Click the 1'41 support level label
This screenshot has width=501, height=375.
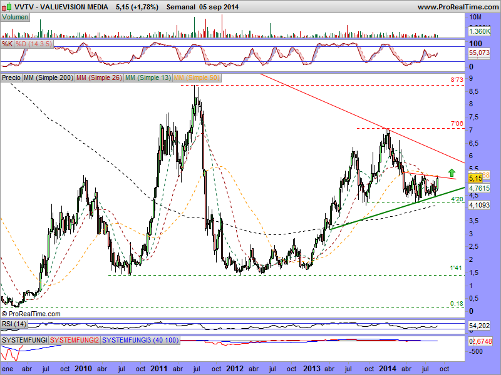[456, 268]
